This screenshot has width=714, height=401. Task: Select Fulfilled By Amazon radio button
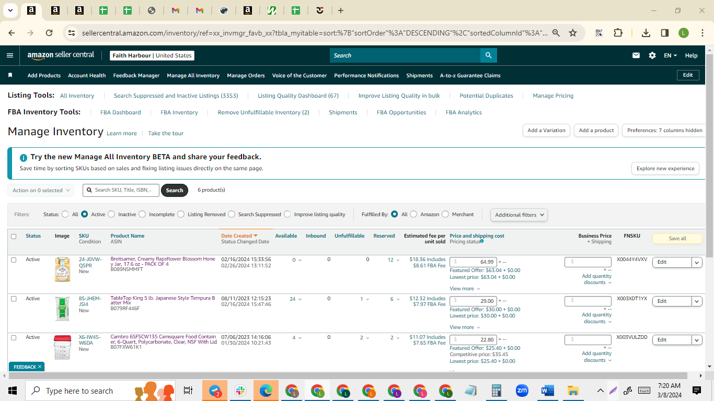click(x=413, y=214)
